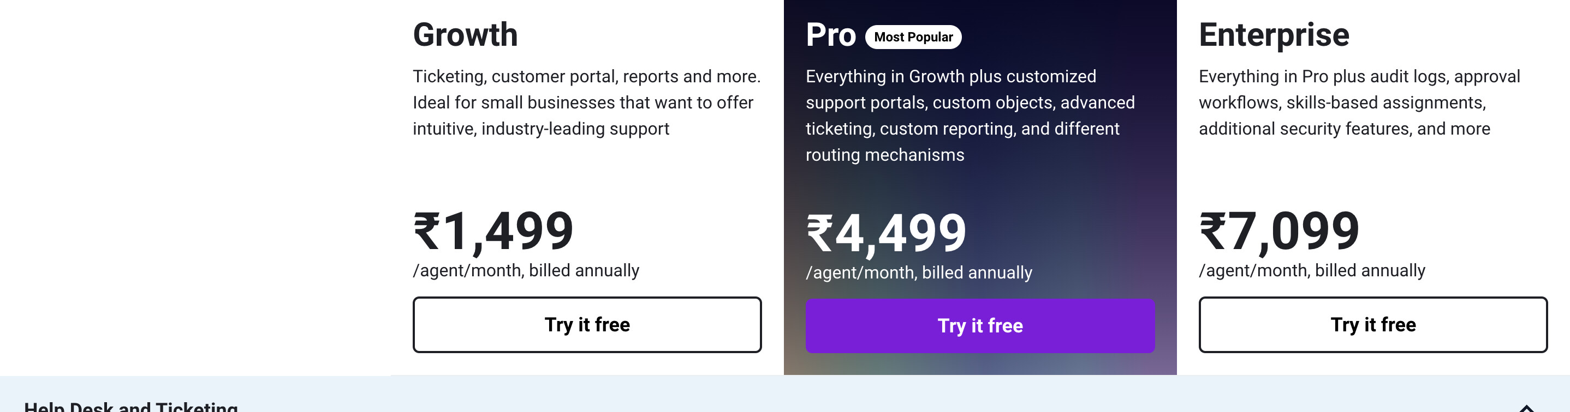Screen dimensions: 1570x412
Task: Click Try it free under Growth plan
Action: pos(587,324)
